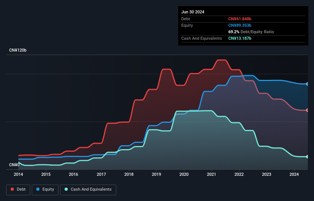Toggle the Equity series legend button
Screen dimensions: 314x201
click(x=45, y=190)
